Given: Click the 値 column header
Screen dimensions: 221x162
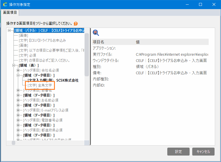Looking at the screenshot, I should pos(138,42).
